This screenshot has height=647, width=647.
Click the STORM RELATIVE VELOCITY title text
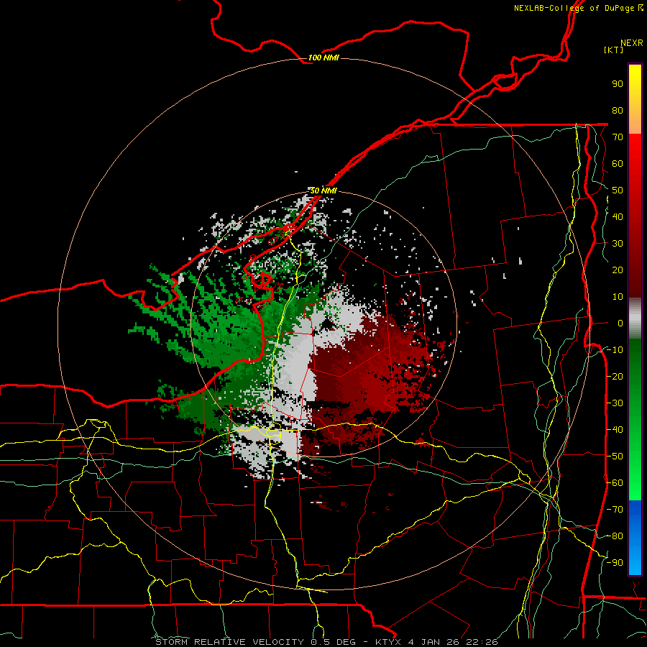pos(230,642)
